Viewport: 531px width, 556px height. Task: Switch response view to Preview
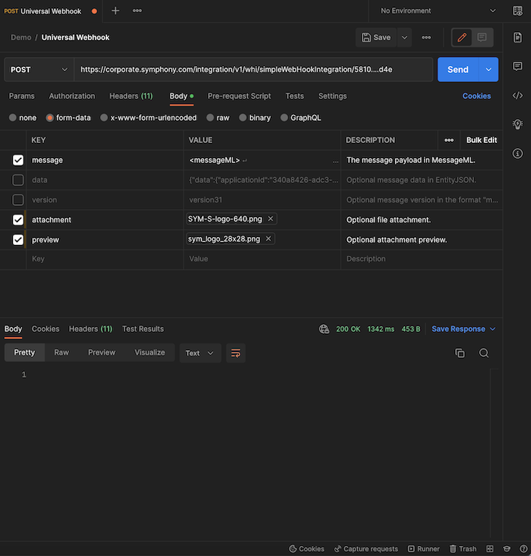click(101, 353)
